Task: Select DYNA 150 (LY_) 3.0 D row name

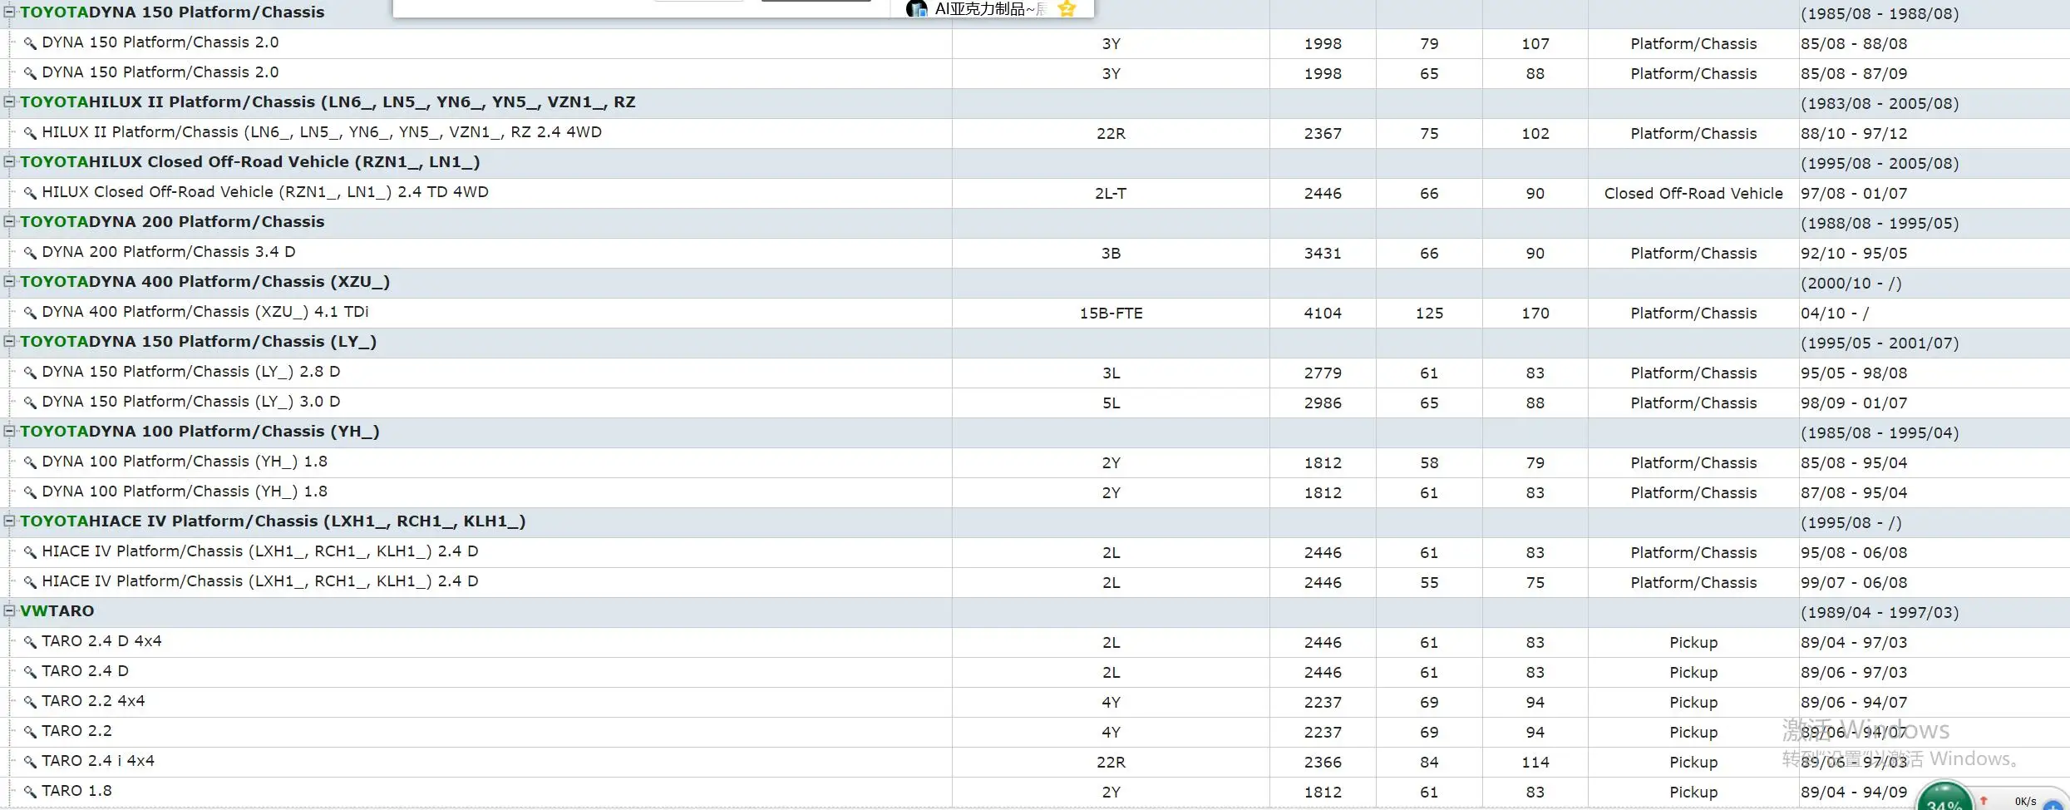Action: click(x=191, y=402)
